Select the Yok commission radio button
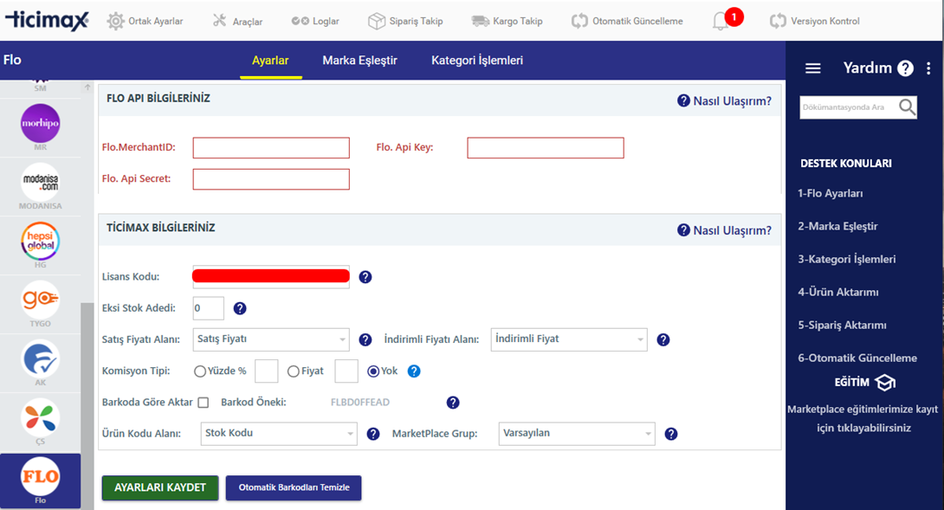Viewport: 944px width, 510px height. 373,371
